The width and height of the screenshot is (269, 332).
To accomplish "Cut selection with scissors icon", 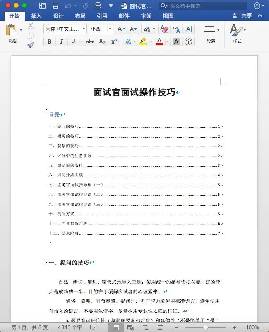I will pos(31,26).
